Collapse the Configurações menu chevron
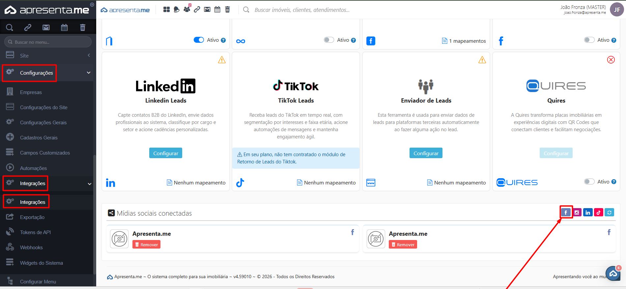 (x=89, y=73)
